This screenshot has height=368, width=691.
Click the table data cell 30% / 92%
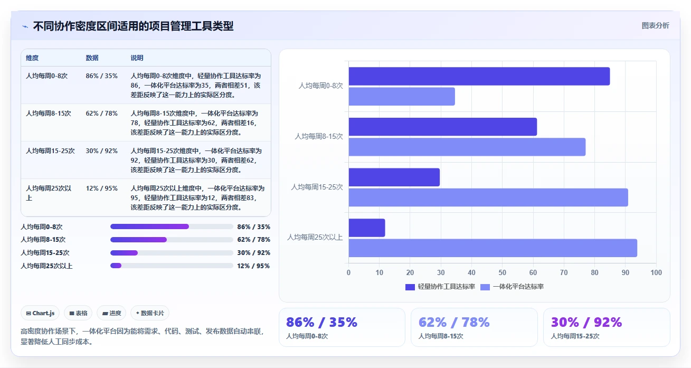click(101, 151)
